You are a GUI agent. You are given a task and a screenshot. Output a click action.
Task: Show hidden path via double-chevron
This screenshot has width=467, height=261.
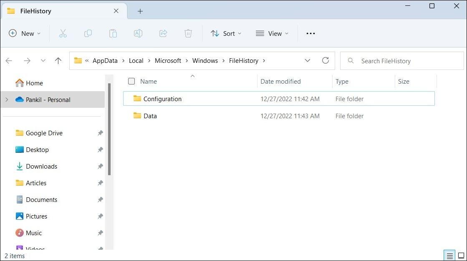pyautogui.click(x=87, y=61)
